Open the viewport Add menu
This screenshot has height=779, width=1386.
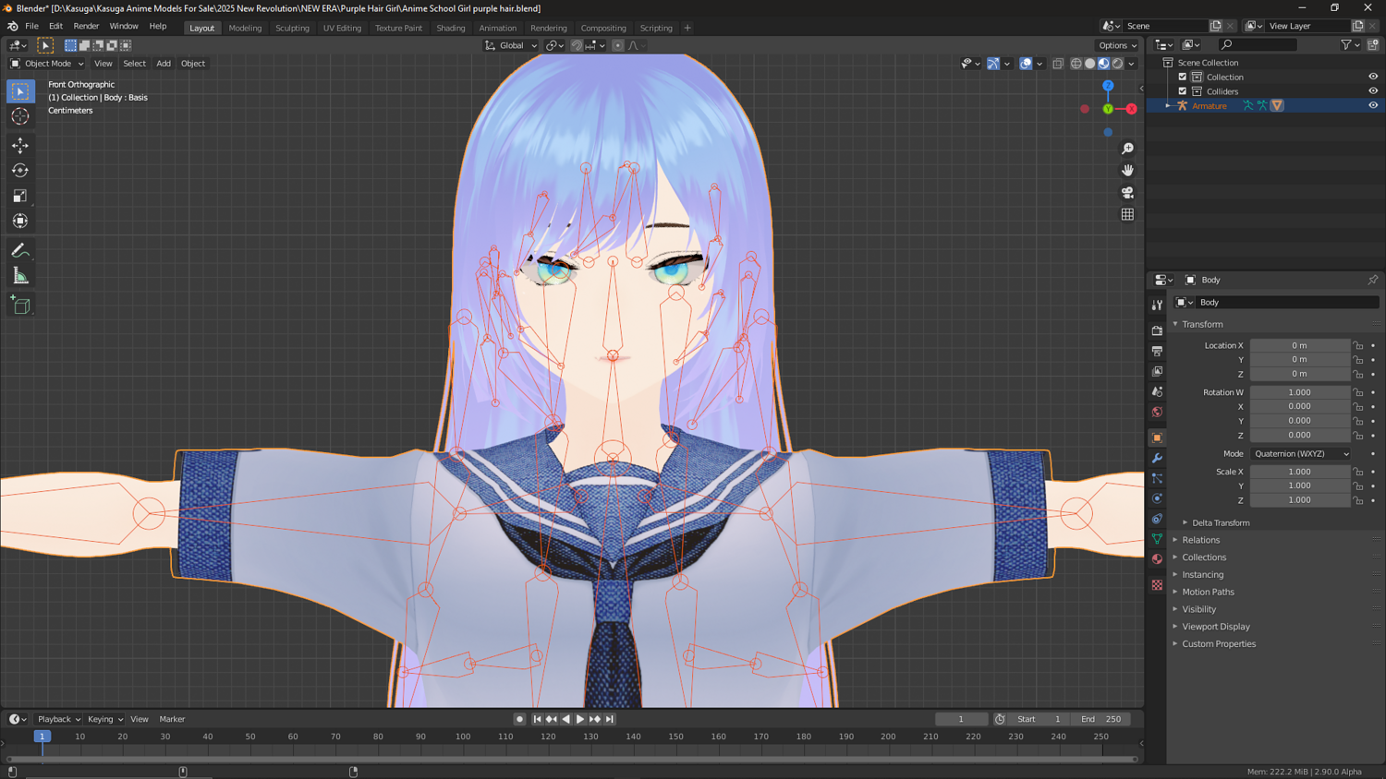[164, 64]
